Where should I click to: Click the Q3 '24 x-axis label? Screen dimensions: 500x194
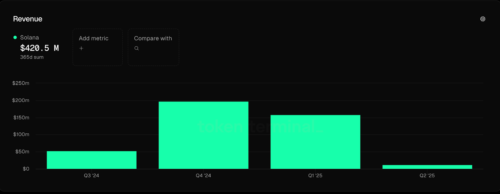(92, 176)
